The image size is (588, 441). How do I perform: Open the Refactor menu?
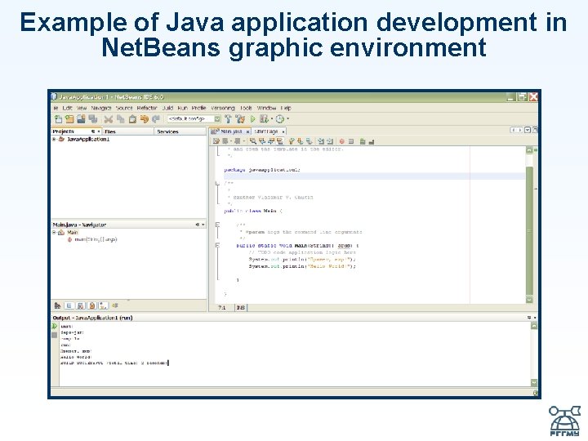pyautogui.click(x=147, y=108)
